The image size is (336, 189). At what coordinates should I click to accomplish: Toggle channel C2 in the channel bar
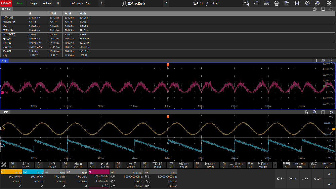33,172
